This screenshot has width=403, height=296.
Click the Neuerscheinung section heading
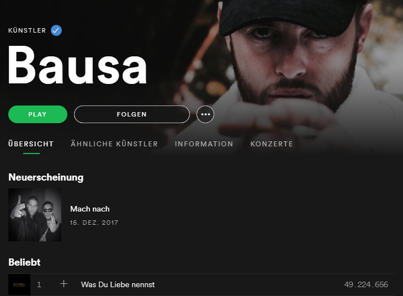[46, 177]
